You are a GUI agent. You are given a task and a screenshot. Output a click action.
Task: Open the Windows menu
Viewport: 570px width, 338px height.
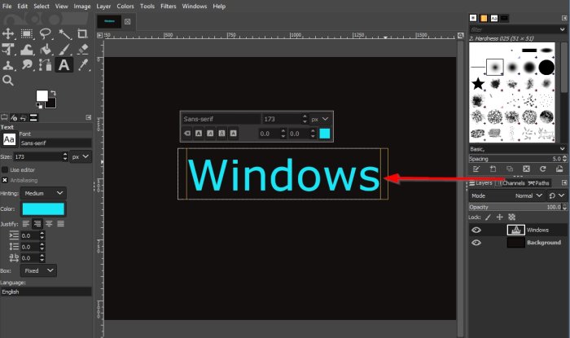(194, 7)
